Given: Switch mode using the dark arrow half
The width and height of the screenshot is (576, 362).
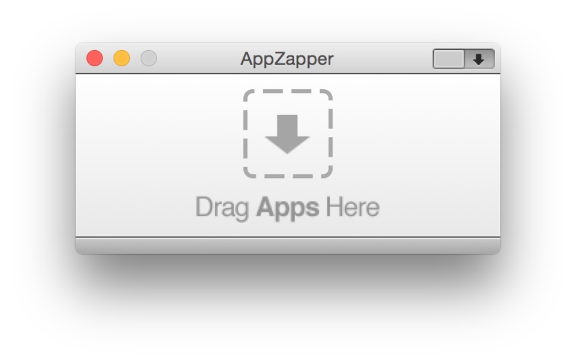Looking at the screenshot, I should (x=479, y=59).
